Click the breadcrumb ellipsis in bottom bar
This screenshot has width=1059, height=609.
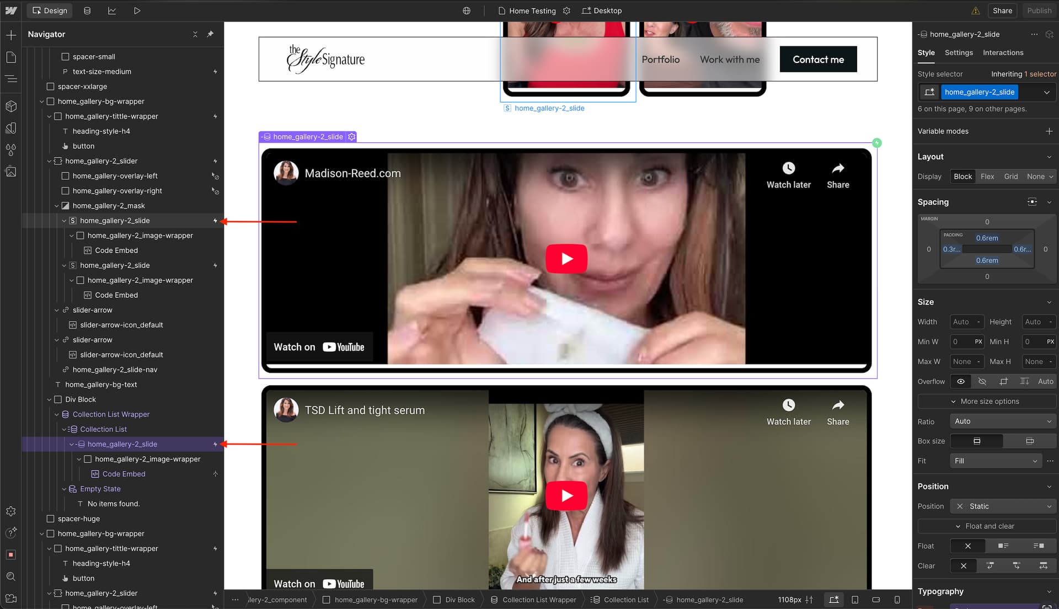pyautogui.click(x=236, y=600)
